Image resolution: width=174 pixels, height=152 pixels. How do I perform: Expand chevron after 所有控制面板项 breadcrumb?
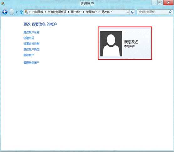69,12
